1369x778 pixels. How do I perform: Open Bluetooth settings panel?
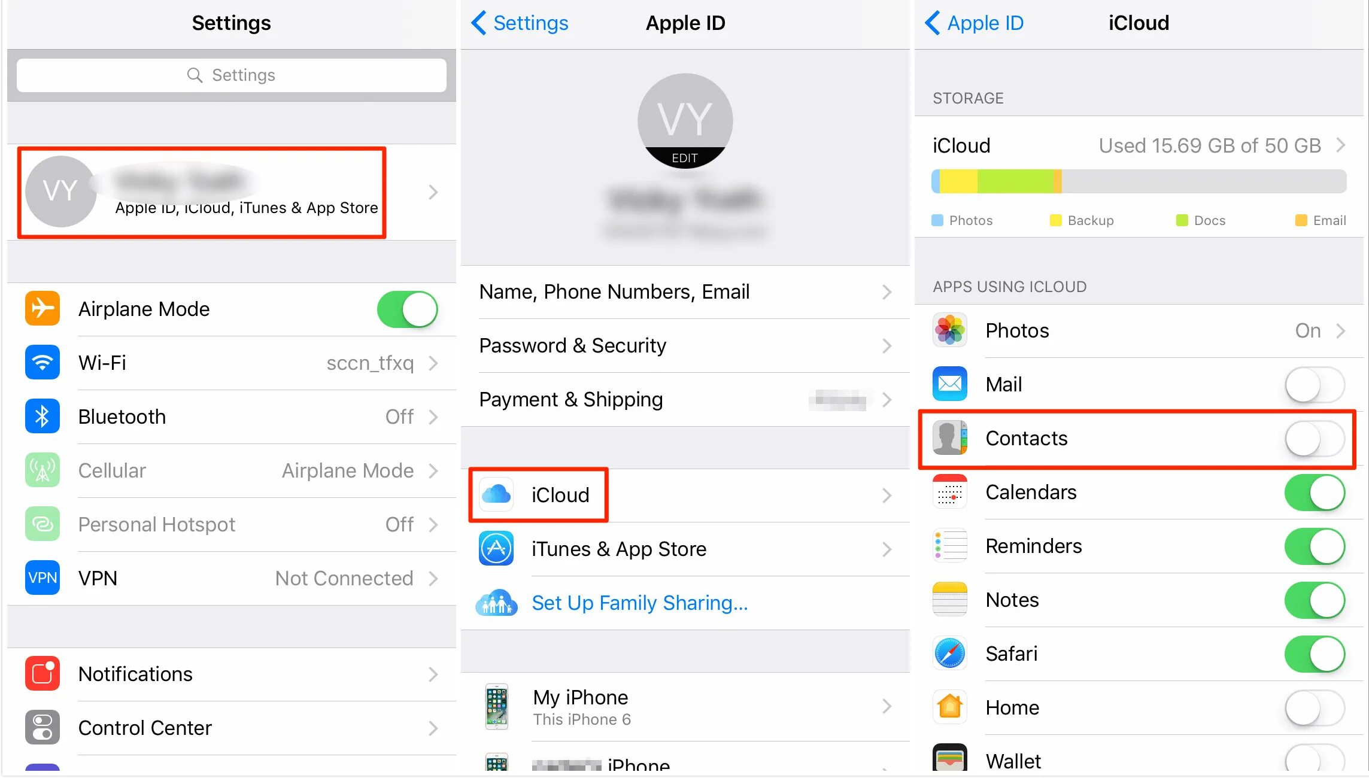click(230, 417)
